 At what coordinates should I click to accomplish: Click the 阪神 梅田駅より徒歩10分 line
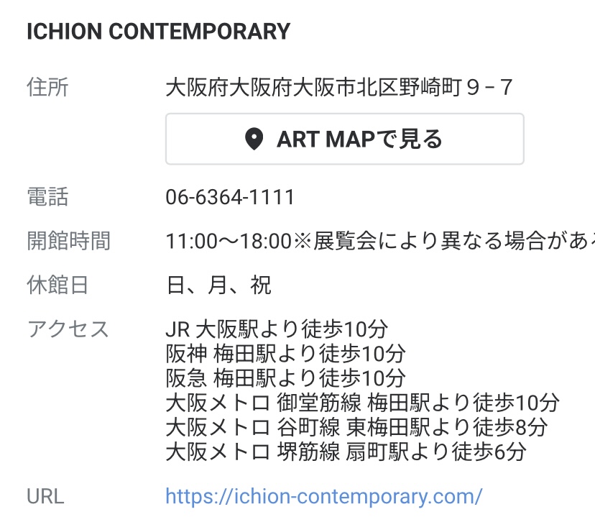(286, 354)
